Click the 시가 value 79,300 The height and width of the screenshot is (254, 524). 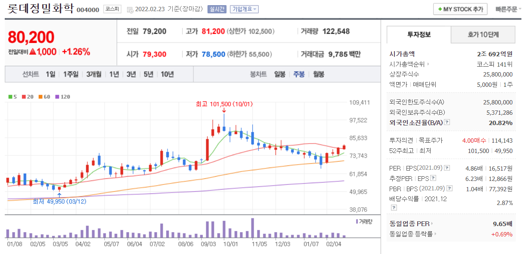coord(154,55)
